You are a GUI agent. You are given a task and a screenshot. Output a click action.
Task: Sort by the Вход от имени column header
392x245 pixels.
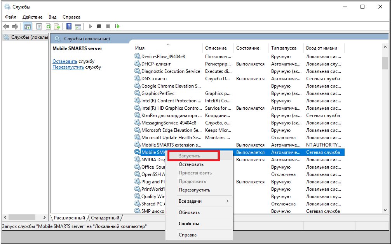tap(324, 48)
